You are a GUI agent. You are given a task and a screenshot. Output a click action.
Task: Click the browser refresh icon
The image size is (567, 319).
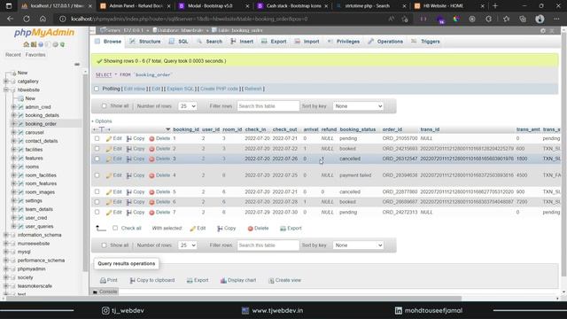pyautogui.click(x=27, y=19)
